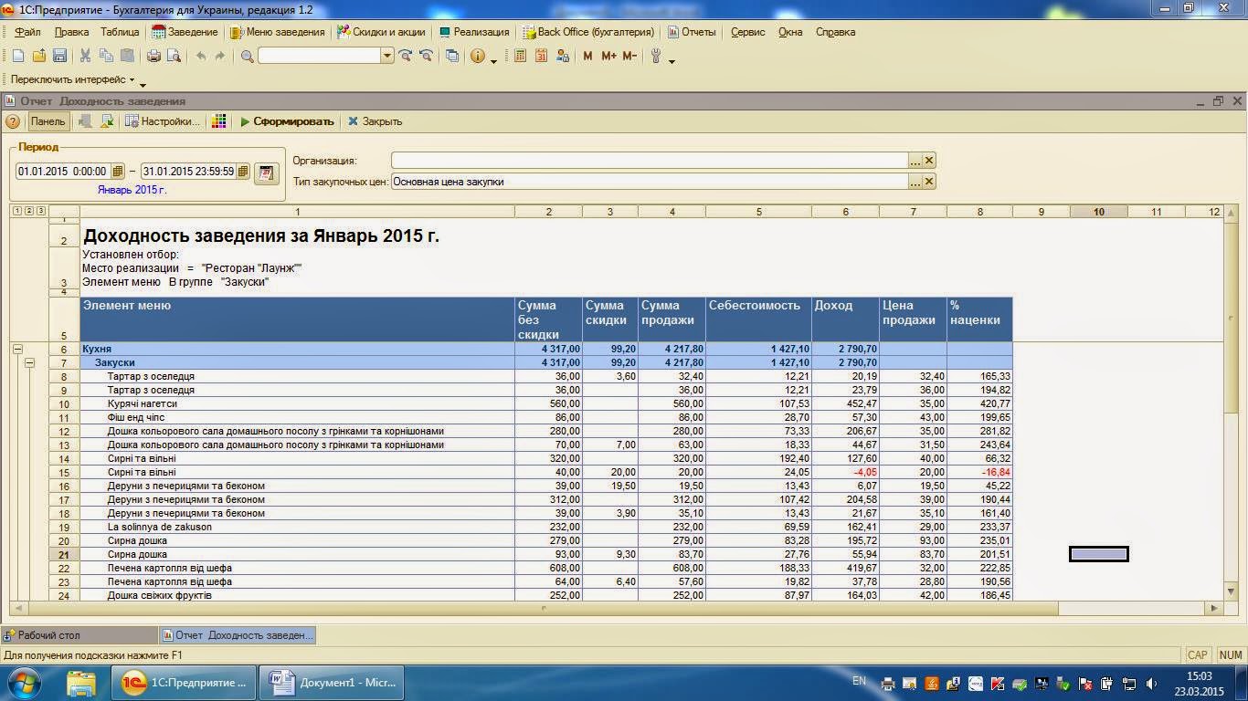This screenshot has height=701, width=1248.
Task: Open Организация selection with ellipsis button
Action: (x=915, y=160)
